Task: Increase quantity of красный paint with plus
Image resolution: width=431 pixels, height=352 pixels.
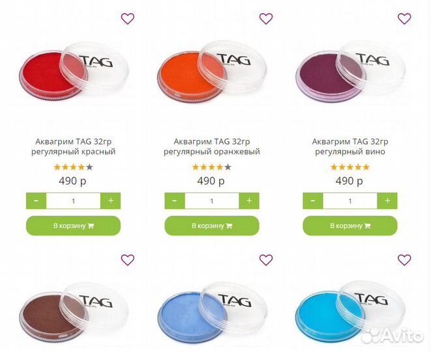Action: point(110,201)
